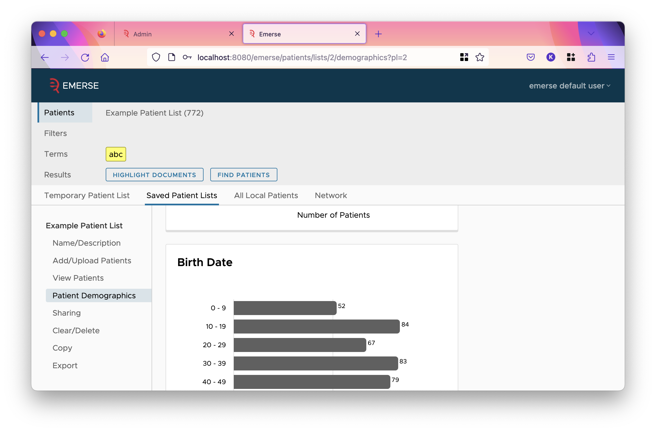
Task: Click the HIGHLIGHT DOCUMENTS button
Action: [x=154, y=175]
